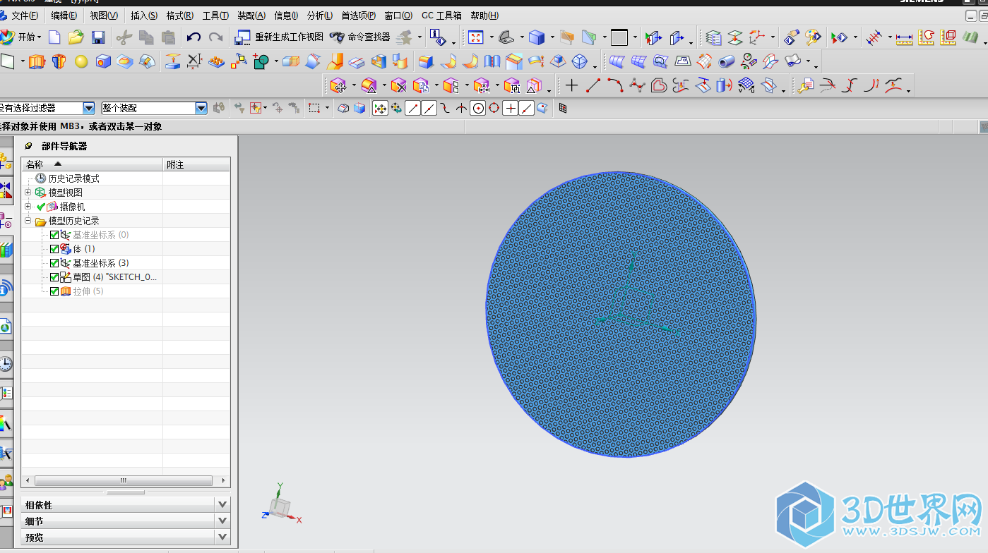Open the 开始 dropdown arrow
Viewport: 988px width, 553px height.
tap(40, 37)
